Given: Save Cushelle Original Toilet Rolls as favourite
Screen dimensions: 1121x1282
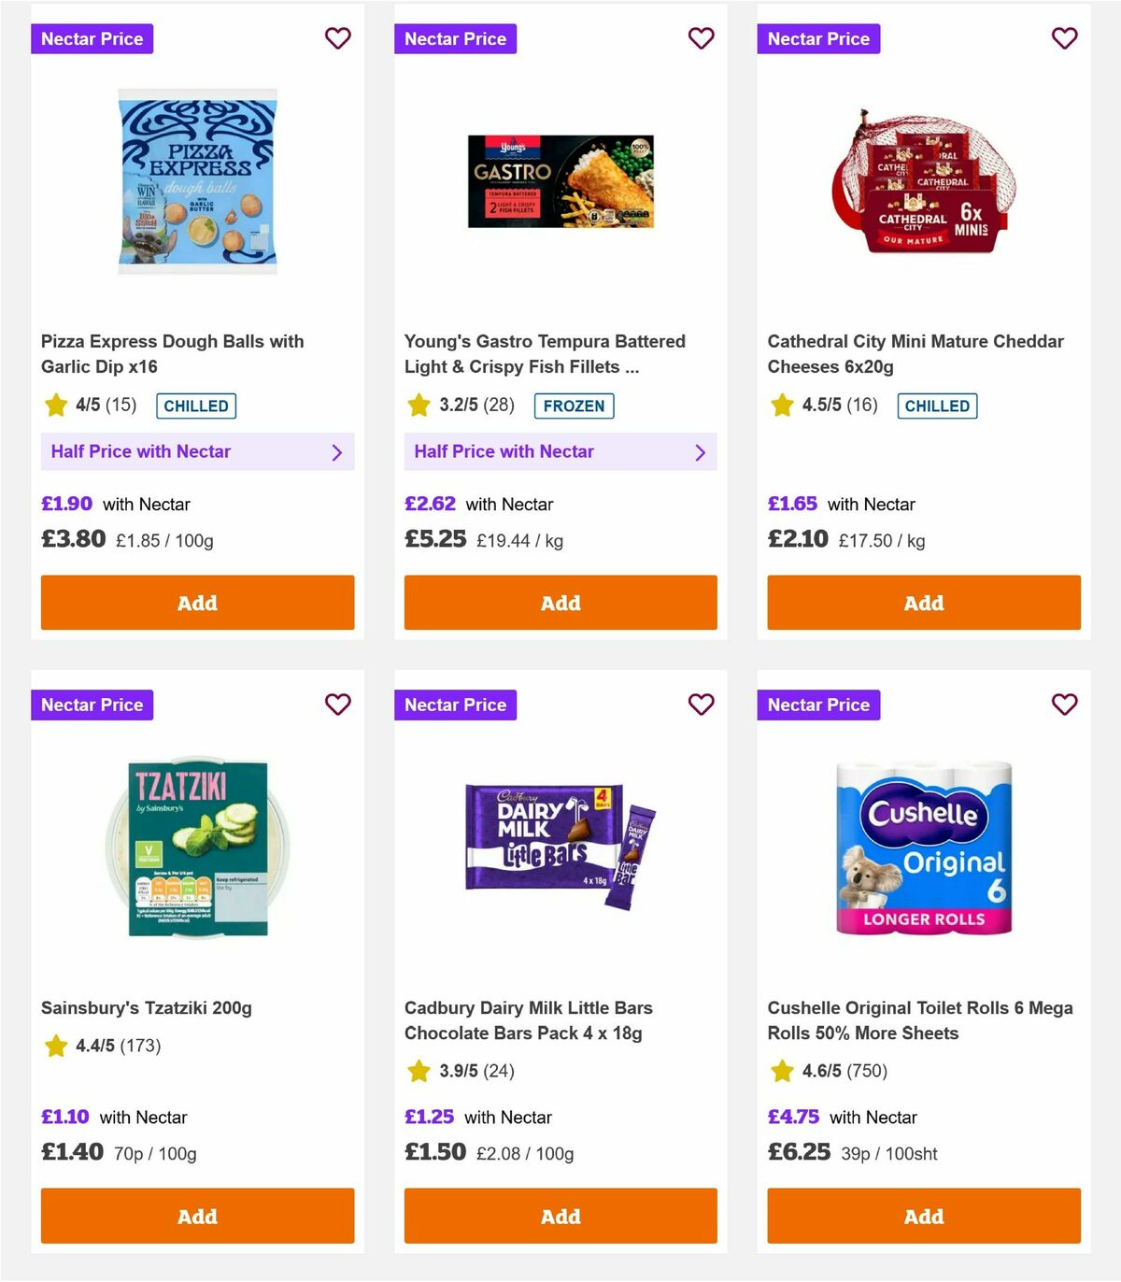Looking at the screenshot, I should coord(1064,705).
